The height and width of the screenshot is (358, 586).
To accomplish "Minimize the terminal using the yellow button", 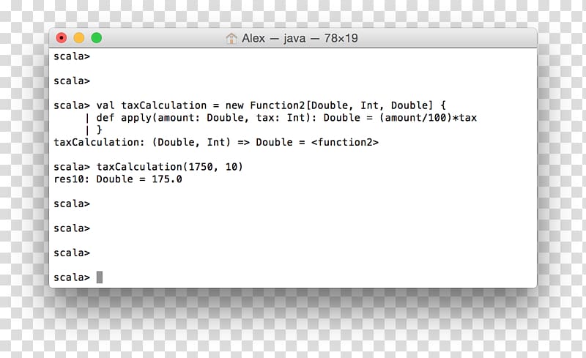I will (79, 38).
